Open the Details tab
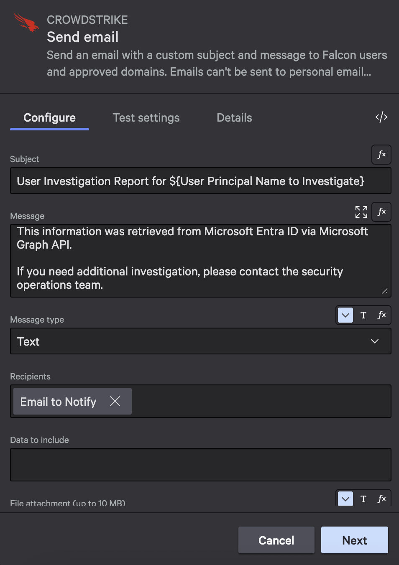Viewport: 399px width, 565px height. point(234,117)
